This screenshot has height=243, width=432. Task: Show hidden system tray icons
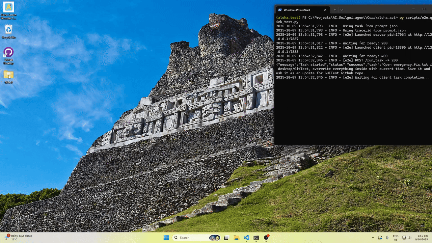373,238
